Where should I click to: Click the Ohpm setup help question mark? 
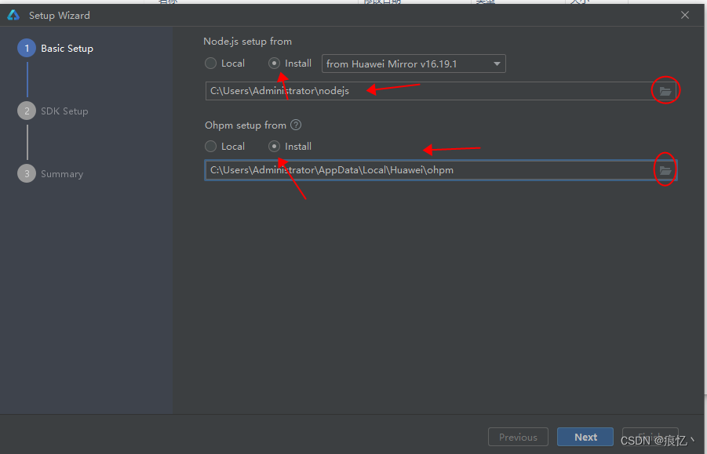(296, 125)
